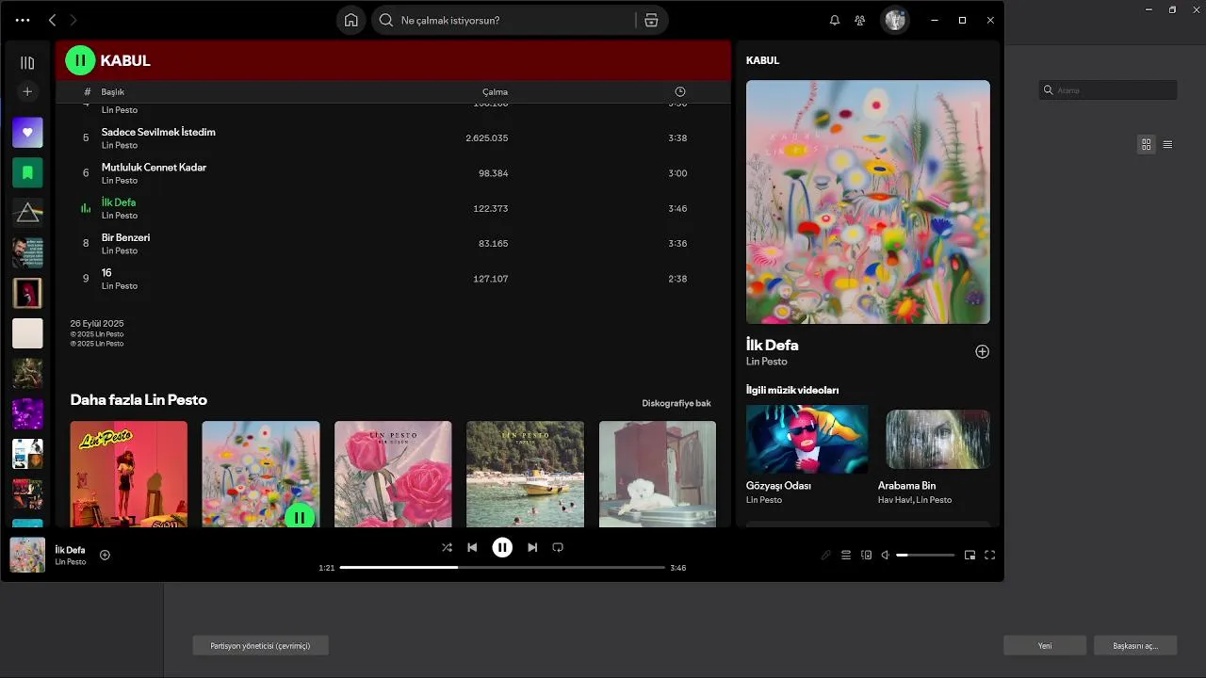
Task: Open the Daha fazla Lin Pesto heading
Action: (x=139, y=399)
